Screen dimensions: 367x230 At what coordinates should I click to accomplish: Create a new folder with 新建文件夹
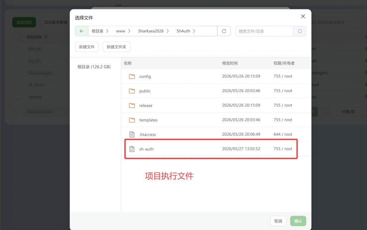[116, 47]
